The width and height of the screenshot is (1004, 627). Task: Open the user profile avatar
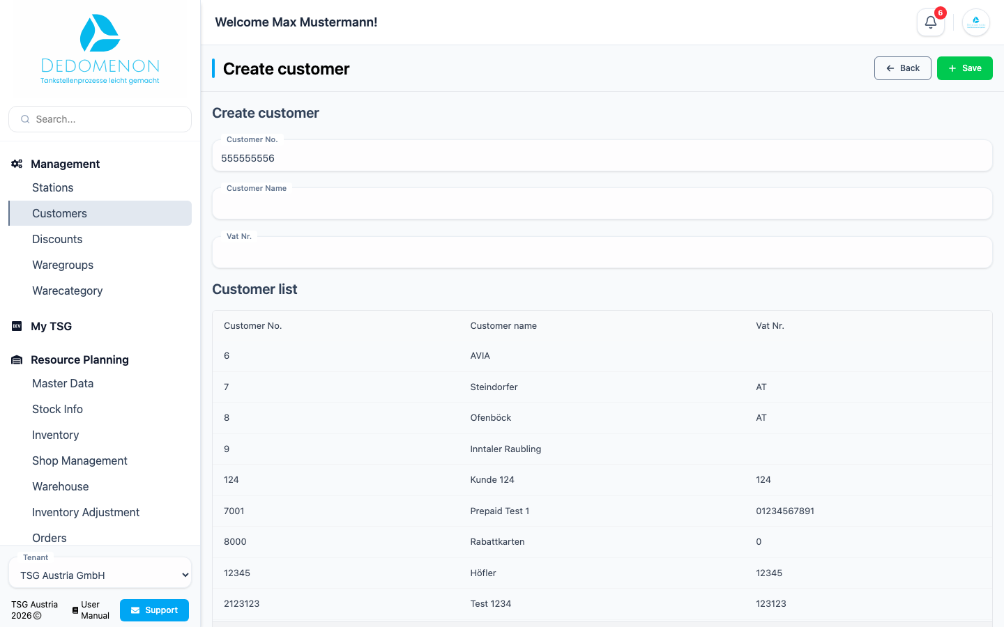pyautogui.click(x=976, y=22)
